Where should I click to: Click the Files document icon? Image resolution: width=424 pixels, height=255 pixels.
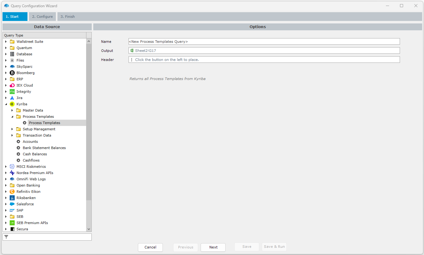point(12,60)
